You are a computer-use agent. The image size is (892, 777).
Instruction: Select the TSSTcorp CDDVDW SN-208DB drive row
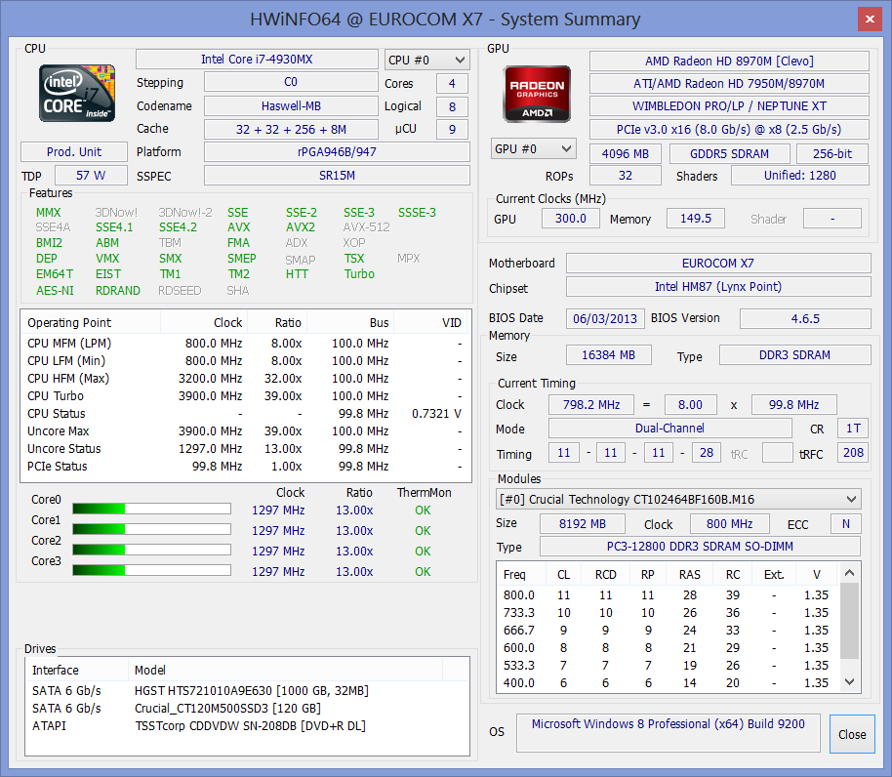click(x=248, y=726)
